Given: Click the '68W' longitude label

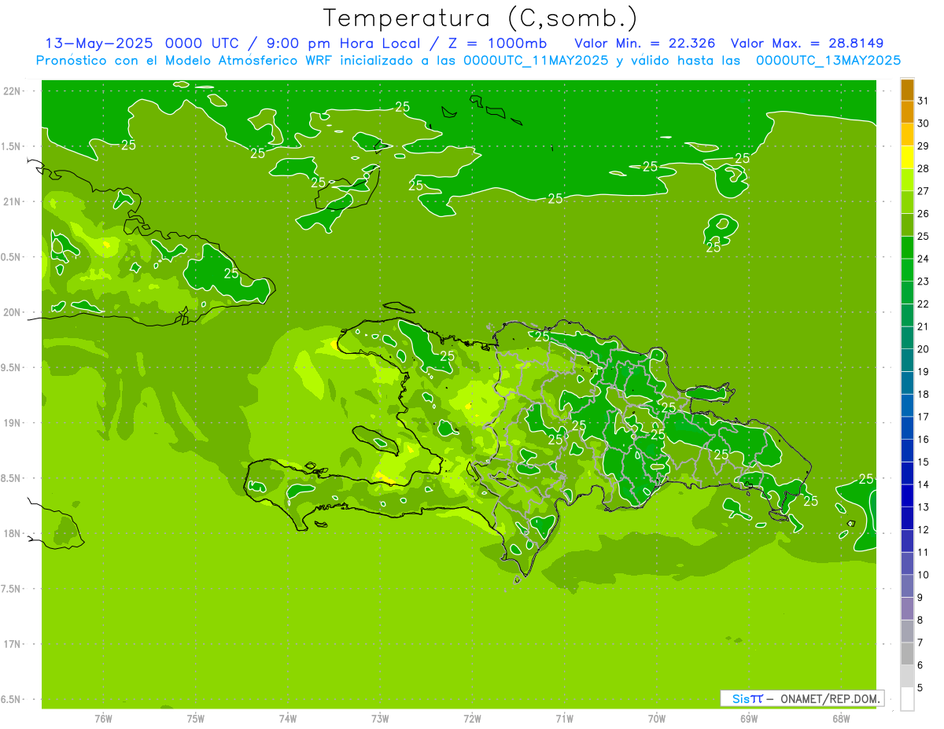Looking at the screenshot, I should point(840,719).
